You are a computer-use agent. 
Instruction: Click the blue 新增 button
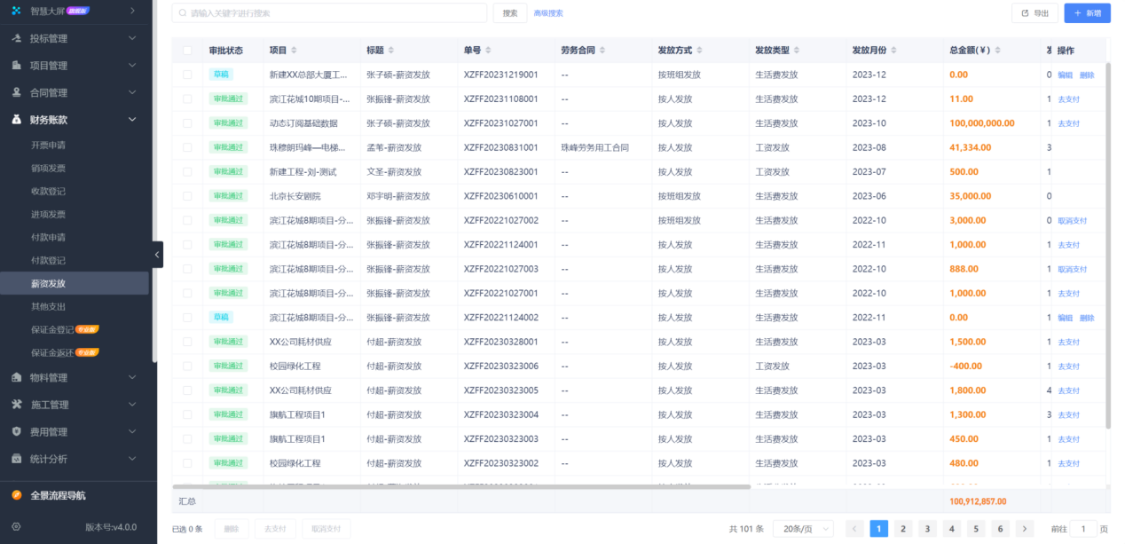tap(1087, 13)
